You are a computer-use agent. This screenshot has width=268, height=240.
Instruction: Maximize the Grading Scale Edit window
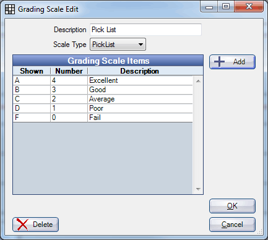(x=226, y=7)
